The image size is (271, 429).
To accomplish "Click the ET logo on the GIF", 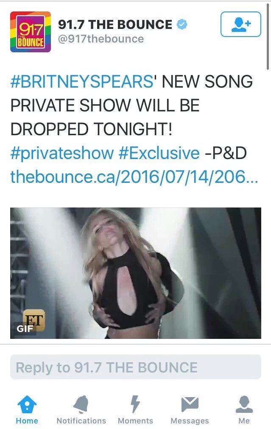I will pos(34,320).
